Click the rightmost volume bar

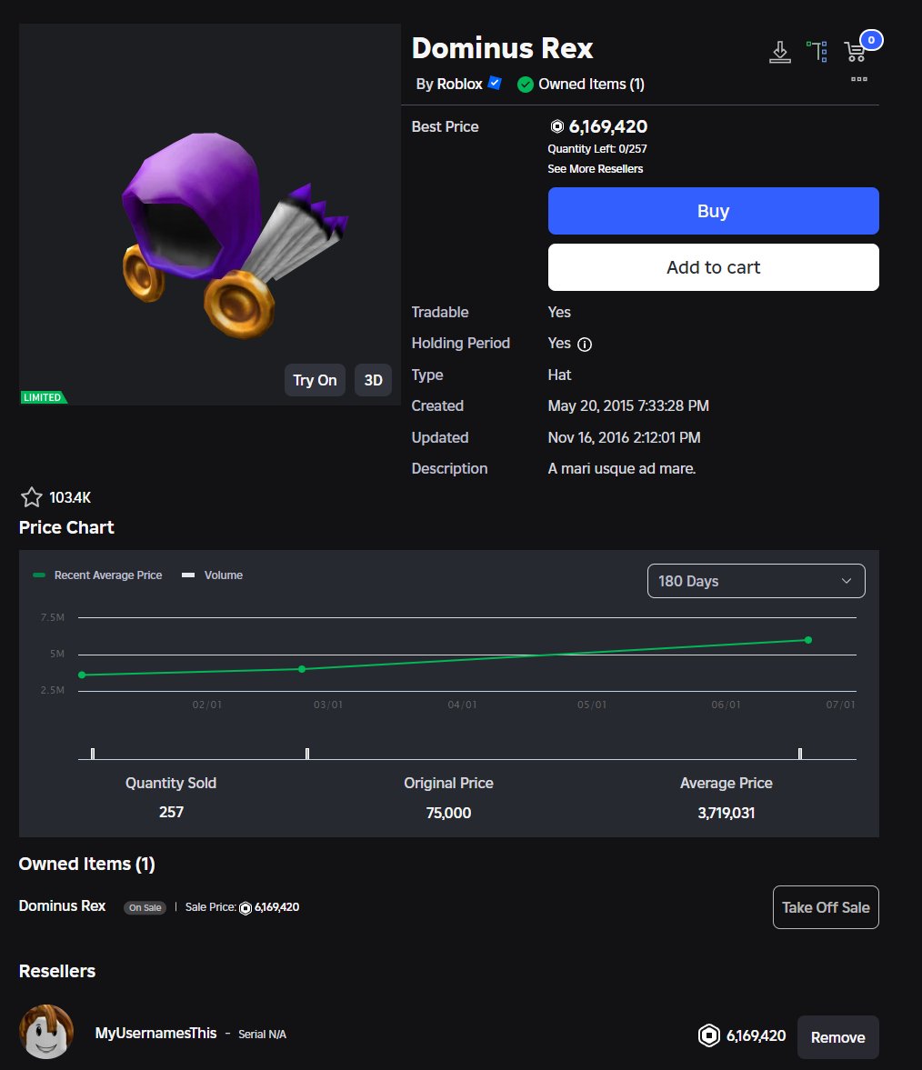tap(800, 754)
